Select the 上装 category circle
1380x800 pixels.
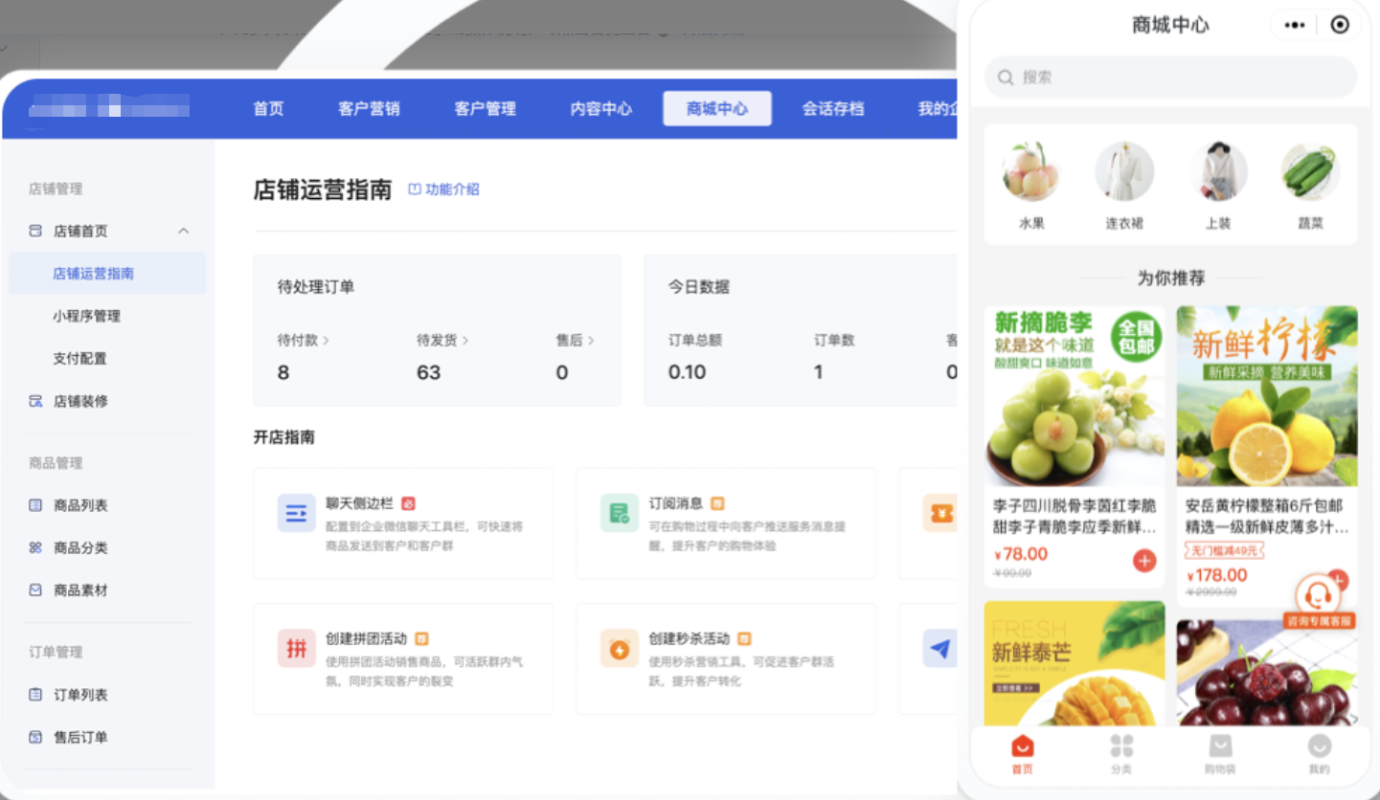tap(1218, 171)
